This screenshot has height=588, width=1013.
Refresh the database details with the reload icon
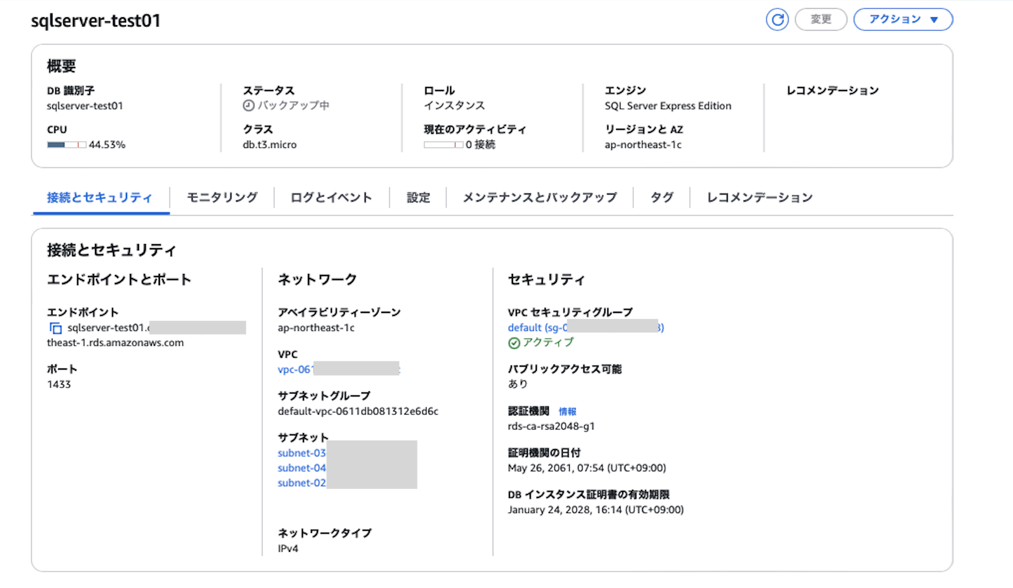777,20
